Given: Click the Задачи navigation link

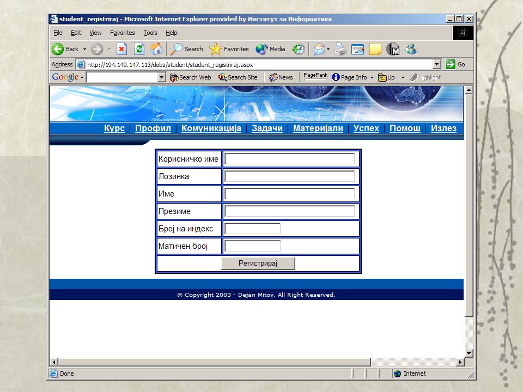Looking at the screenshot, I should 267,128.
